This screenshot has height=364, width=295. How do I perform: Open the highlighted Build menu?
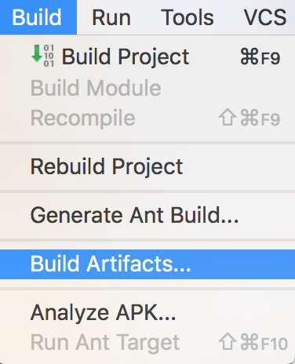pos(38,17)
